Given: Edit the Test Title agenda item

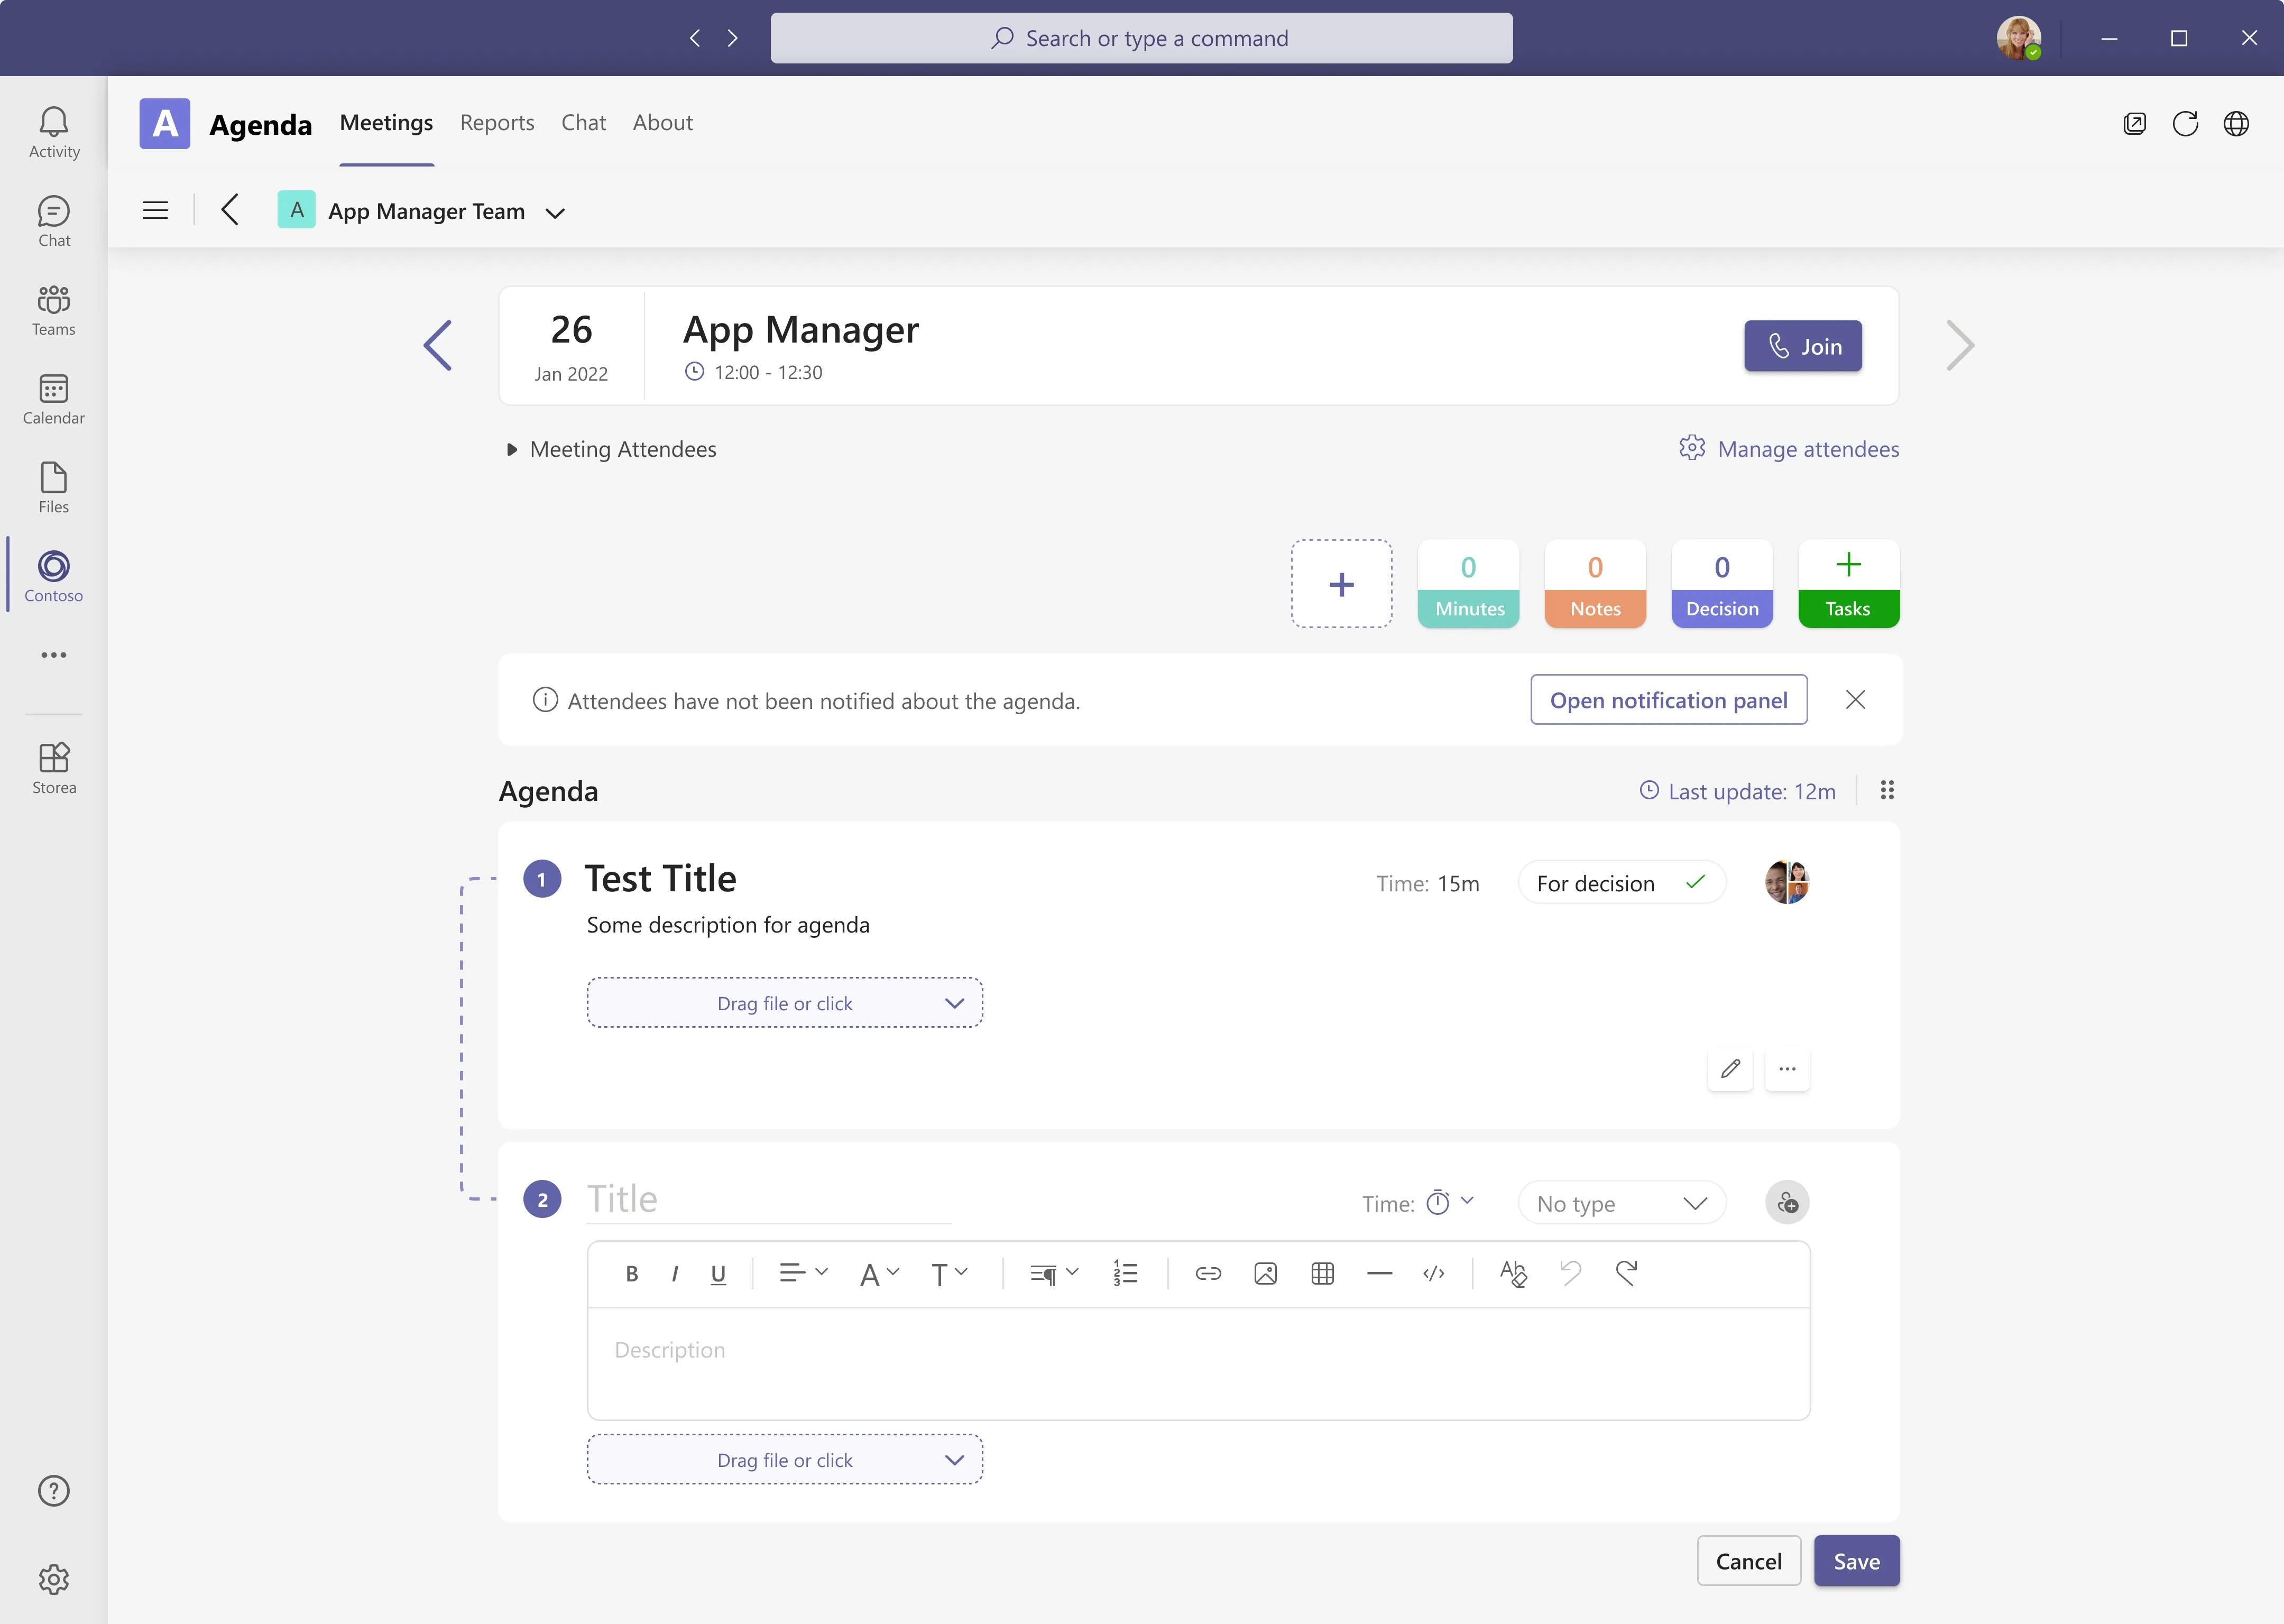Looking at the screenshot, I should click(1730, 1069).
